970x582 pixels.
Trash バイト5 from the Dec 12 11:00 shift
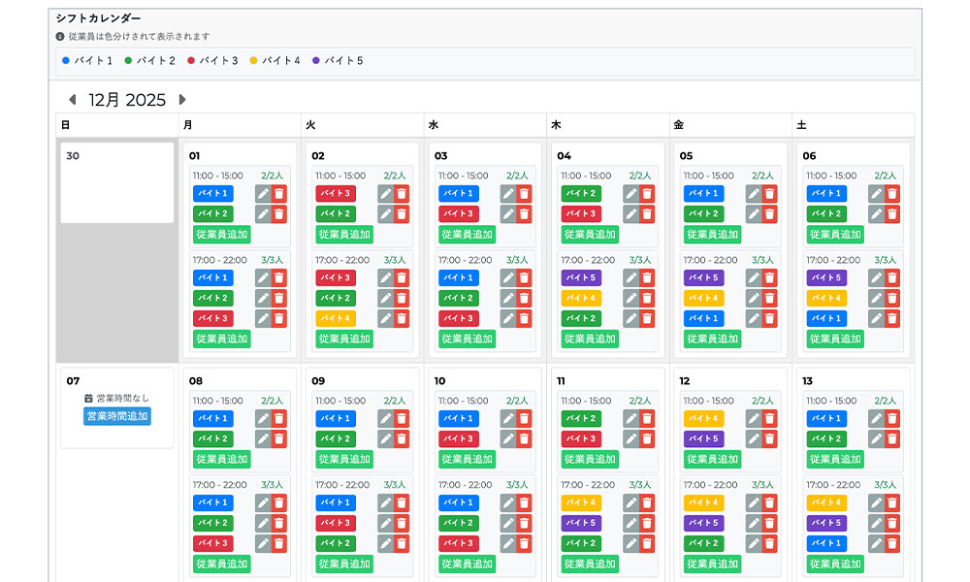tap(770, 439)
